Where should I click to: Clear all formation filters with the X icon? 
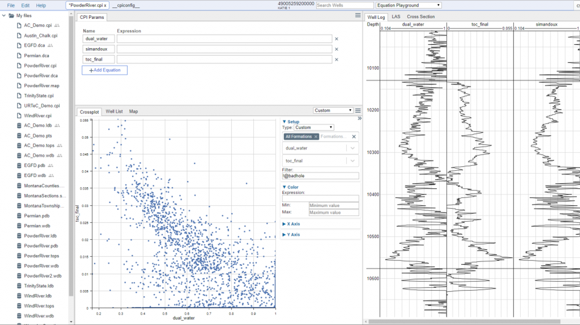[354, 136]
